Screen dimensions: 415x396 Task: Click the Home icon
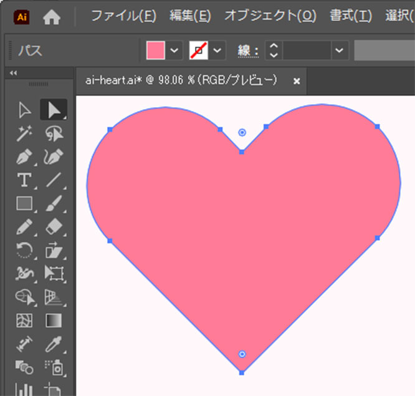(52, 17)
